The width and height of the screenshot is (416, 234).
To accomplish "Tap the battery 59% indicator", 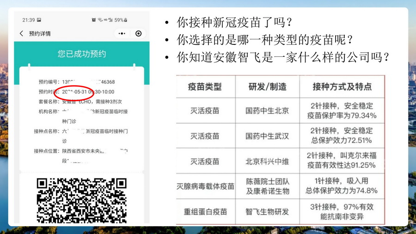I will tap(121, 20).
